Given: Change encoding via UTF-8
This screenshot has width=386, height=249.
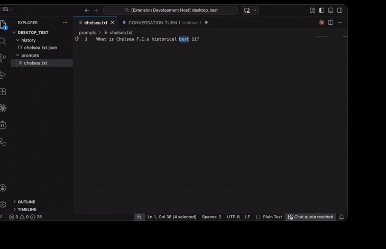Looking at the screenshot, I should point(233,217).
